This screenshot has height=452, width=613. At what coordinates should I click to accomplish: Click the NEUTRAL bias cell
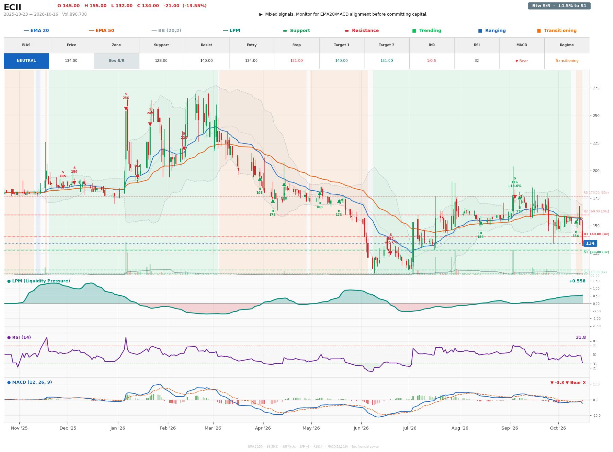(26, 61)
